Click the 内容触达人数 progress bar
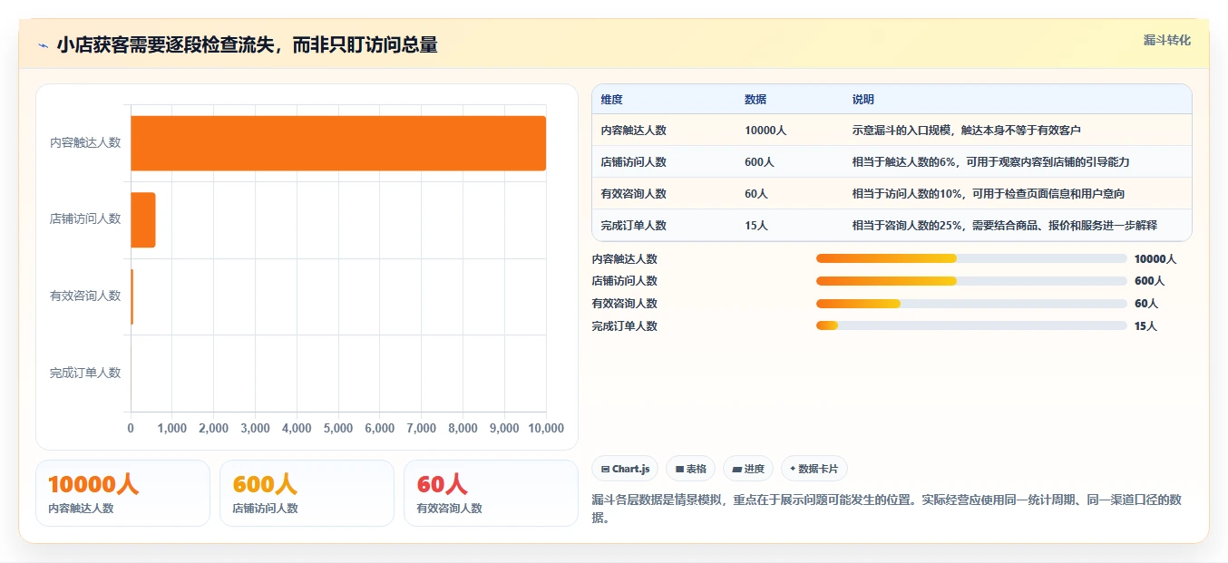The width and height of the screenshot is (1228, 563). click(971, 258)
